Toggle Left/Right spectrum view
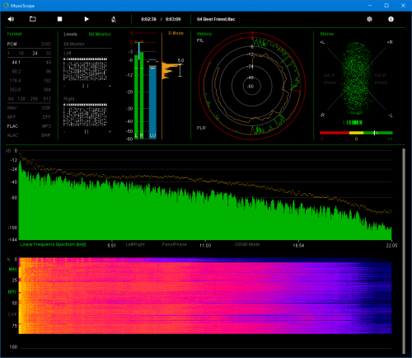The height and width of the screenshot is (358, 412). [135, 244]
